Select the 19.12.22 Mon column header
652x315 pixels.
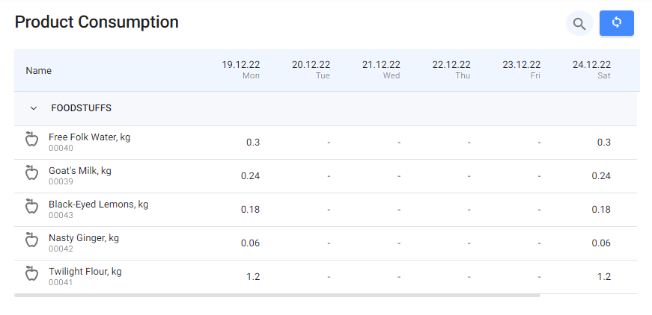pyautogui.click(x=241, y=70)
